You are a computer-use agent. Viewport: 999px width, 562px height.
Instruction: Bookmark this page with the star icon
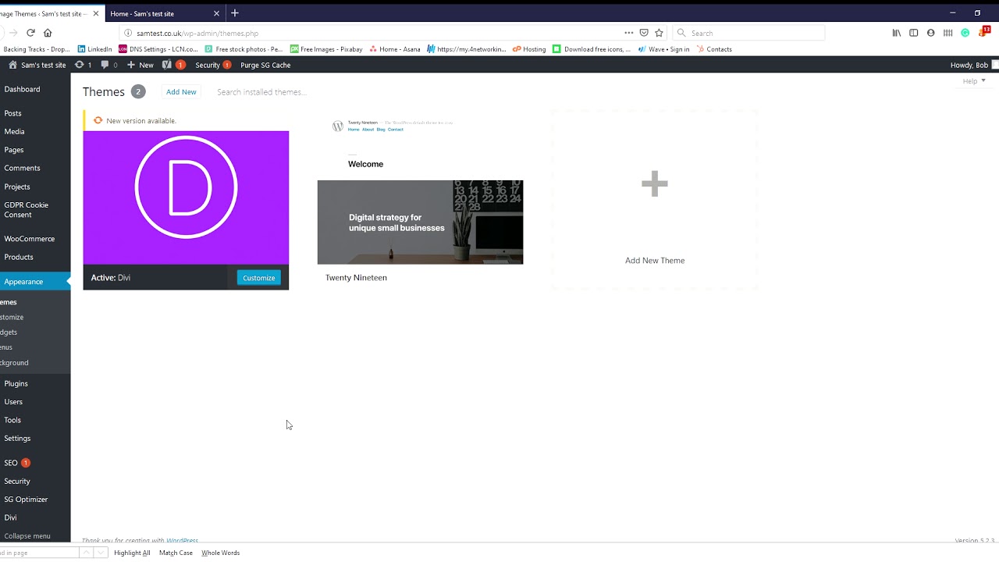click(659, 33)
